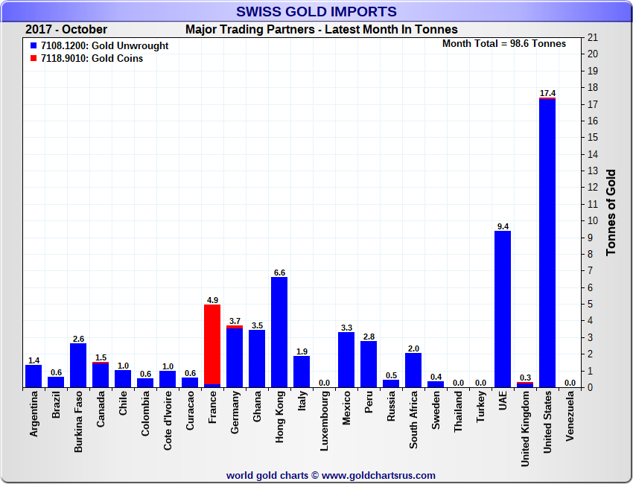Select the United States bar
Screen dimensions: 633x484
547,243
